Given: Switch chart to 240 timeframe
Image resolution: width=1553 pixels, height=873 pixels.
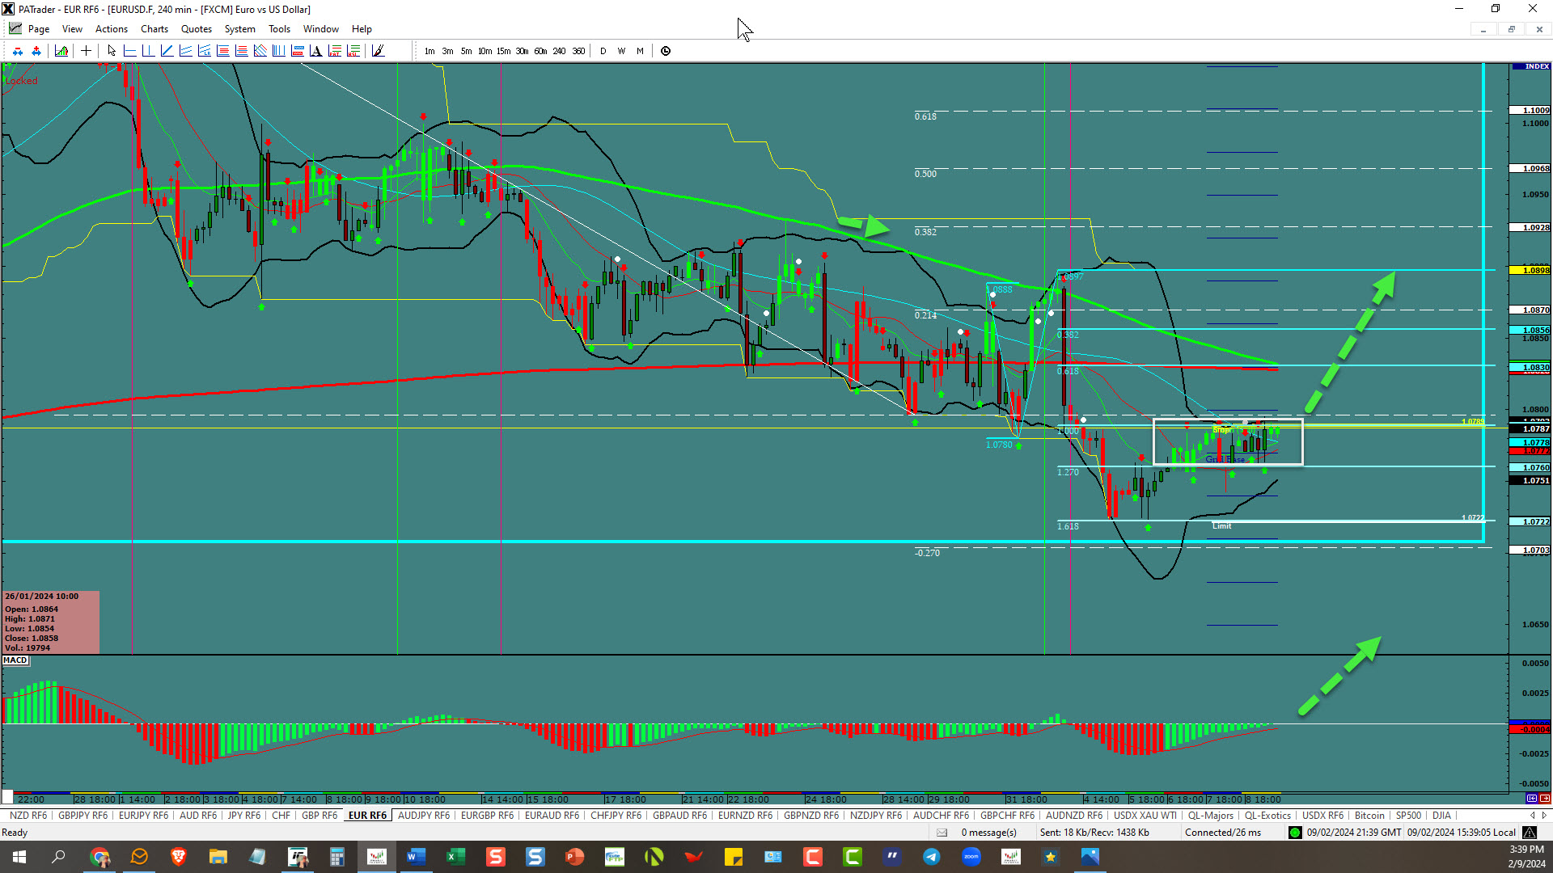Looking at the screenshot, I should pyautogui.click(x=559, y=51).
